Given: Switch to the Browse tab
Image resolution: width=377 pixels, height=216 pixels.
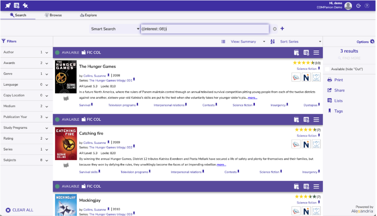Looking at the screenshot, I should point(53,15).
